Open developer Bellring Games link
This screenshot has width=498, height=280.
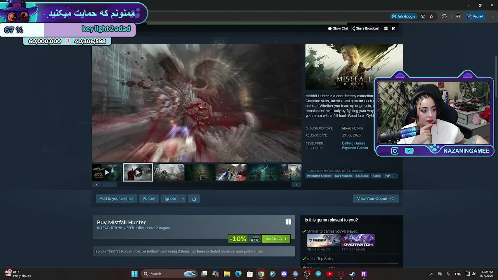tap(354, 143)
